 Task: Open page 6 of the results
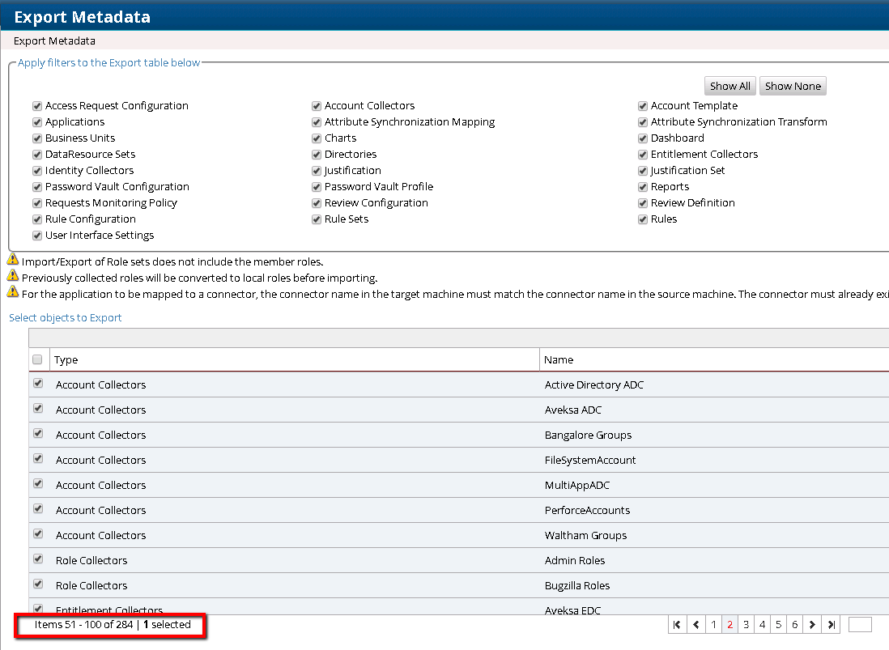(794, 625)
